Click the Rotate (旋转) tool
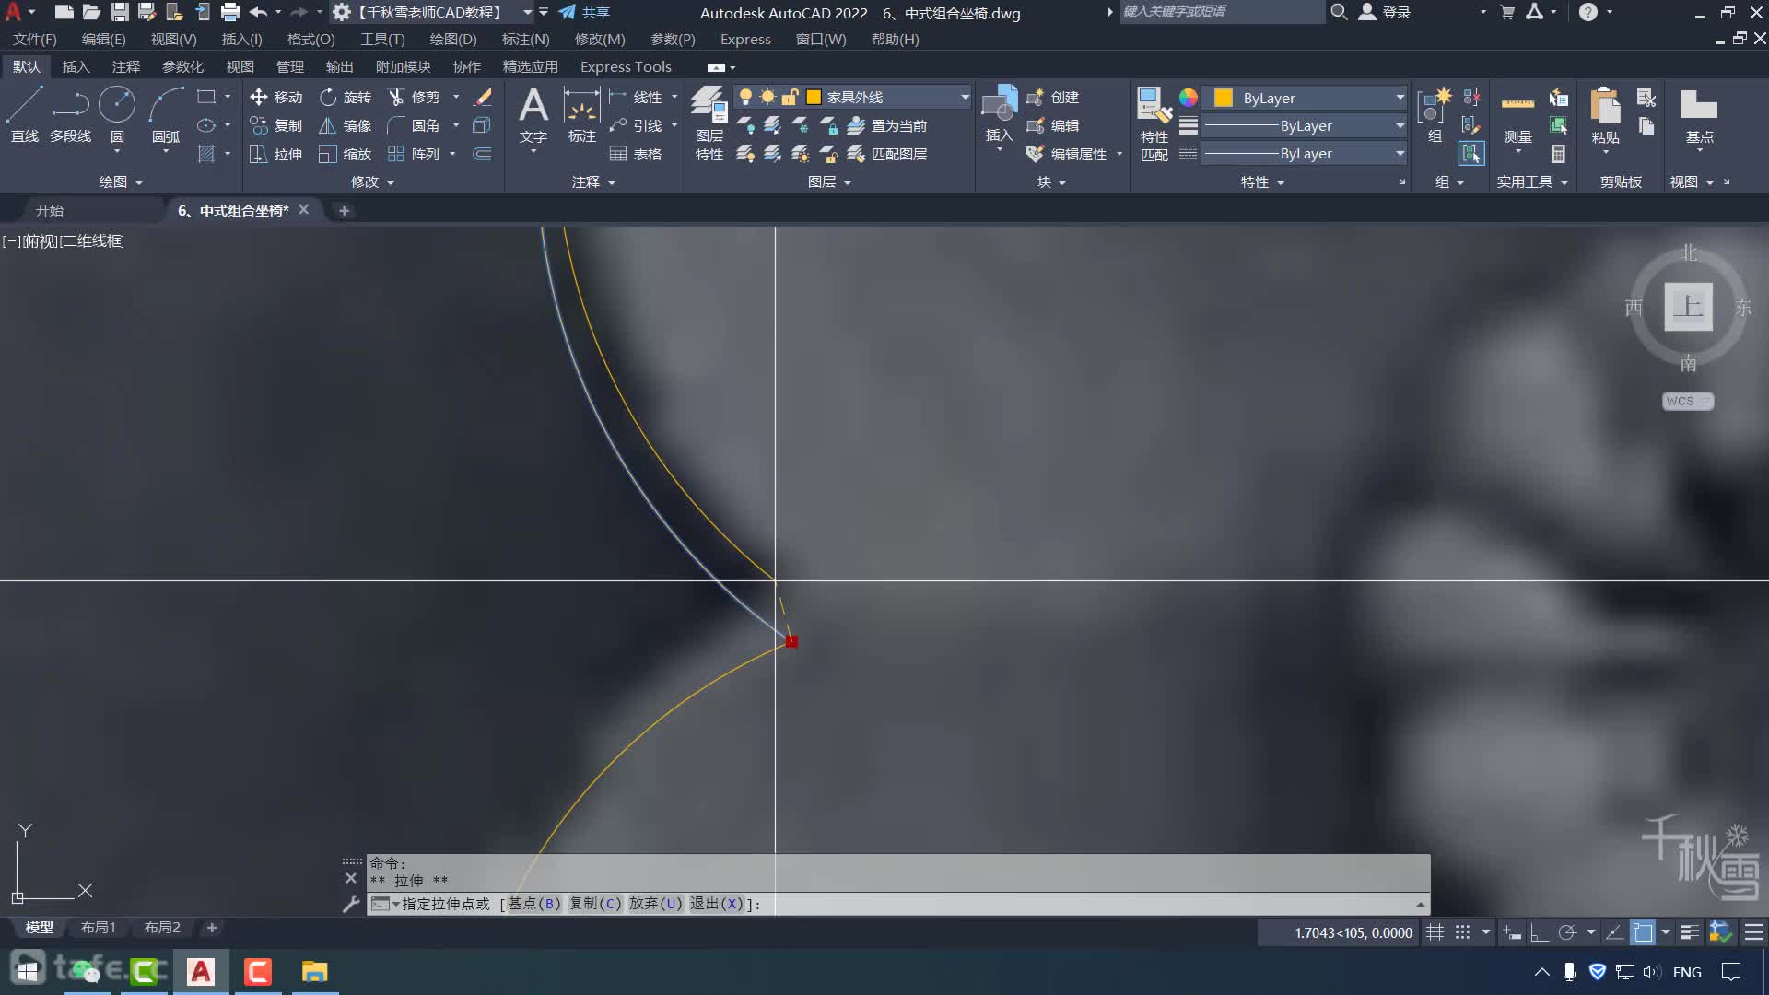This screenshot has width=1769, height=995. click(346, 97)
